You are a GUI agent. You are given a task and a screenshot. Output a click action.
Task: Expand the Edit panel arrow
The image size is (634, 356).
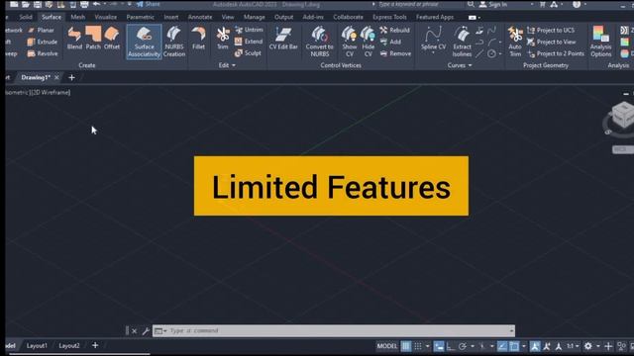pos(234,65)
